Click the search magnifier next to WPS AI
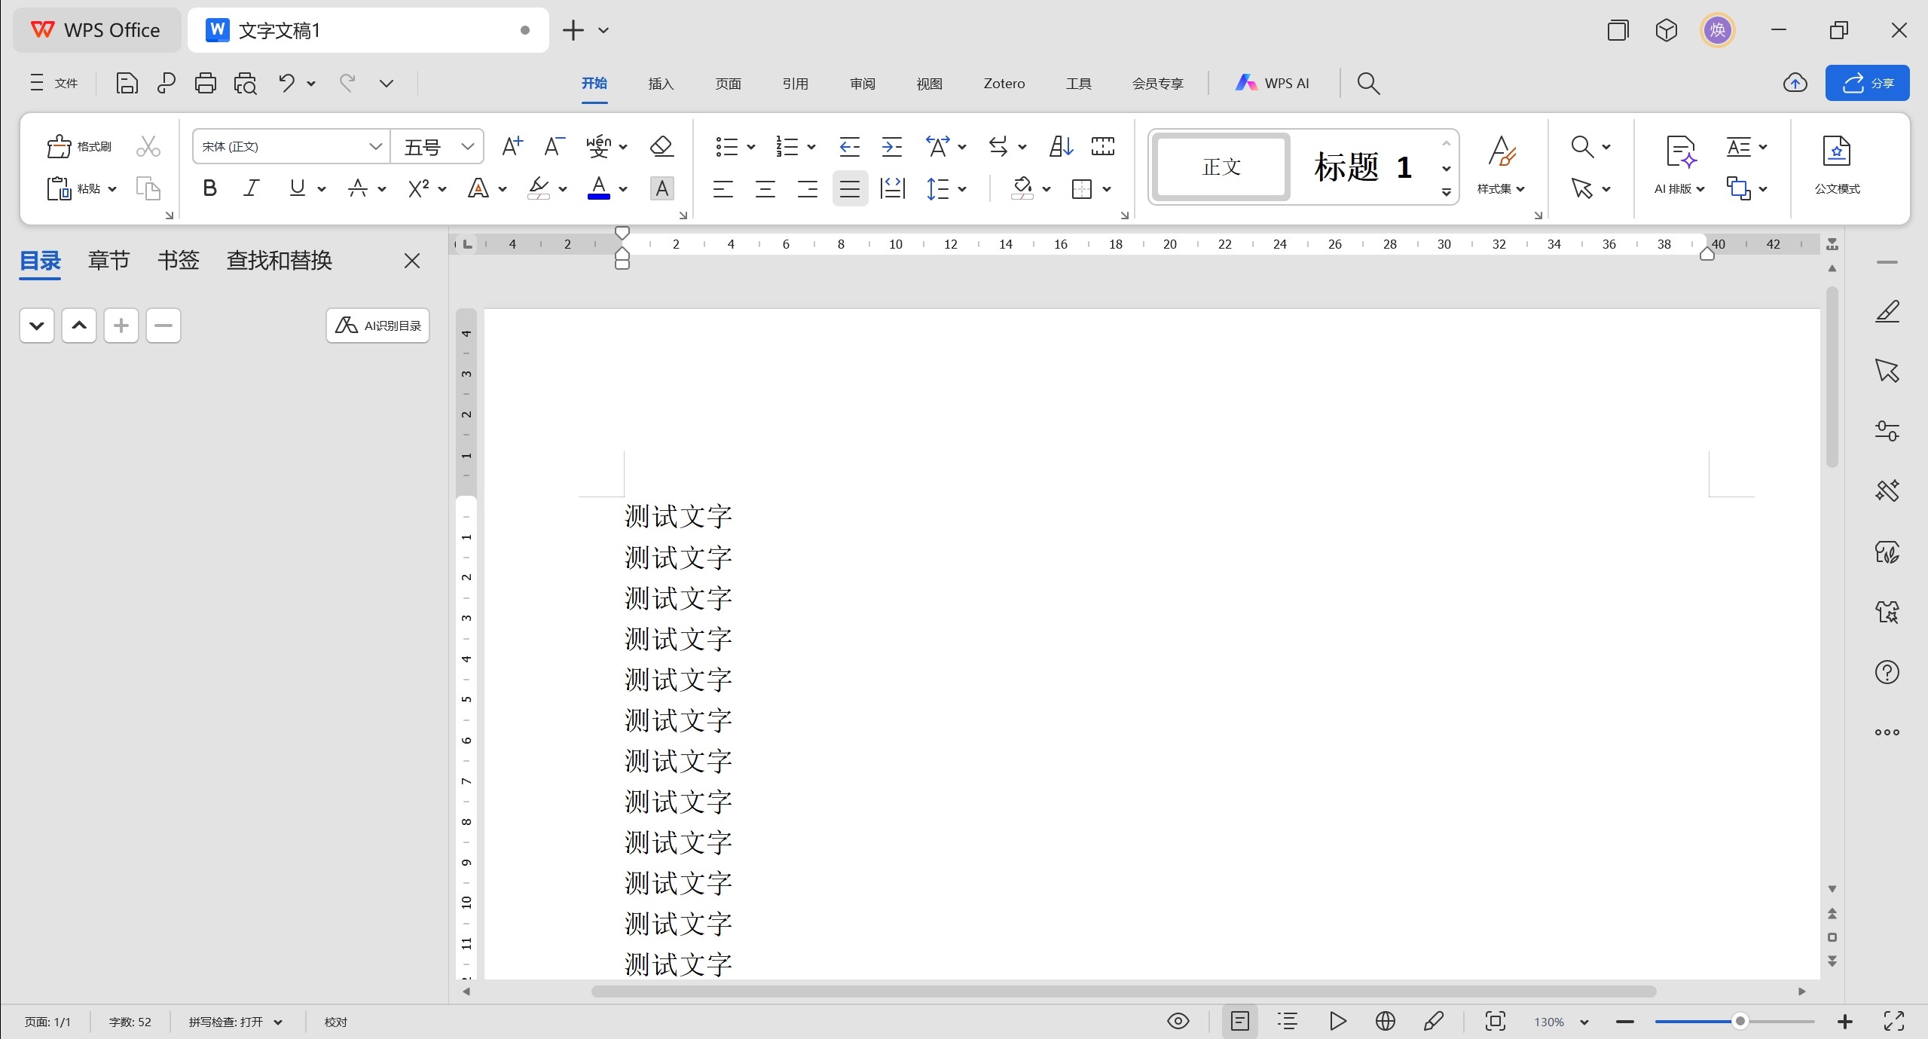The height and width of the screenshot is (1039, 1928). 1368,83
